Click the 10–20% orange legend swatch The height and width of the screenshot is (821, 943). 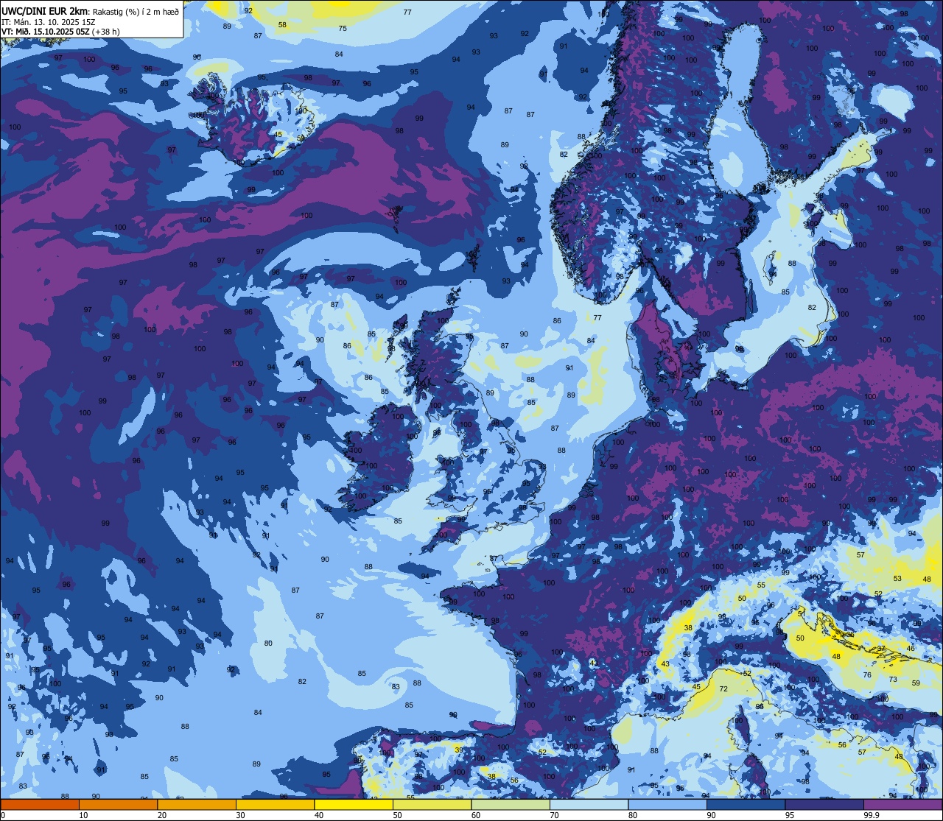118,804
